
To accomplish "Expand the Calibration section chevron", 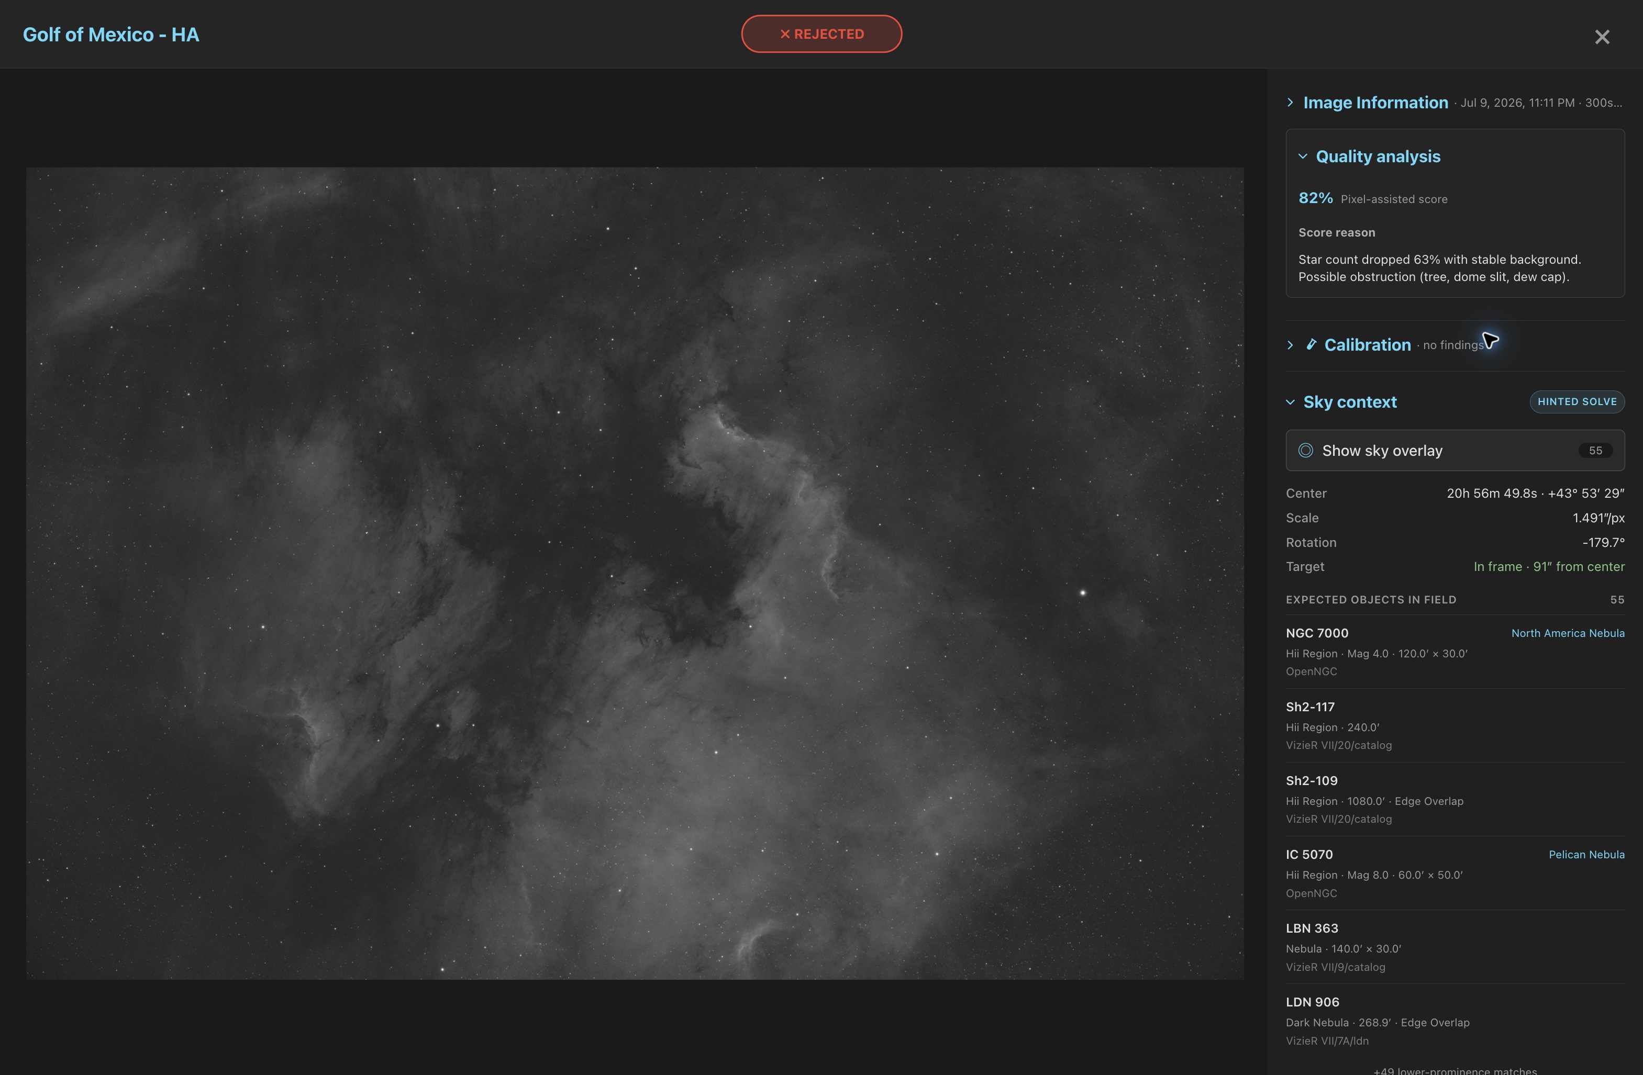I will coord(1290,345).
